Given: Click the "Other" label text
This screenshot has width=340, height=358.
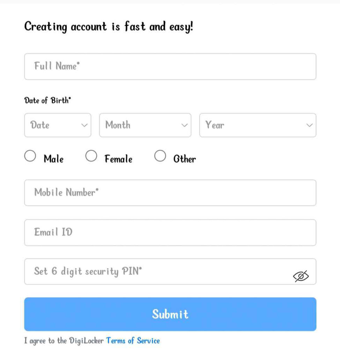Looking at the screenshot, I should point(185,159).
